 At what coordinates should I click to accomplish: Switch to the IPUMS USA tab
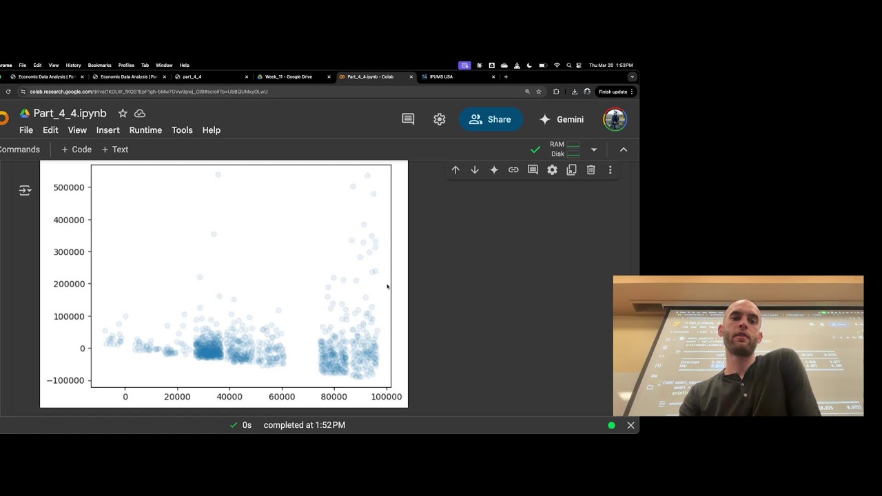[x=457, y=77]
